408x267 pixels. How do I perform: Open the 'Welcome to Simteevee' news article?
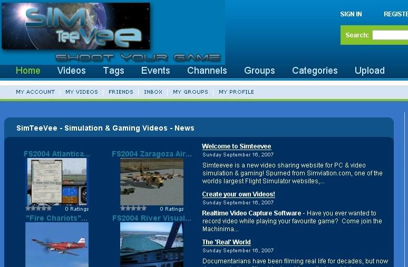pyautogui.click(x=237, y=146)
